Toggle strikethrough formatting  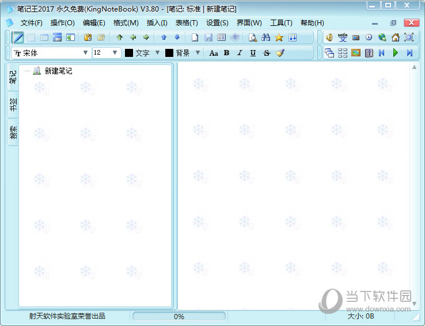click(x=267, y=53)
